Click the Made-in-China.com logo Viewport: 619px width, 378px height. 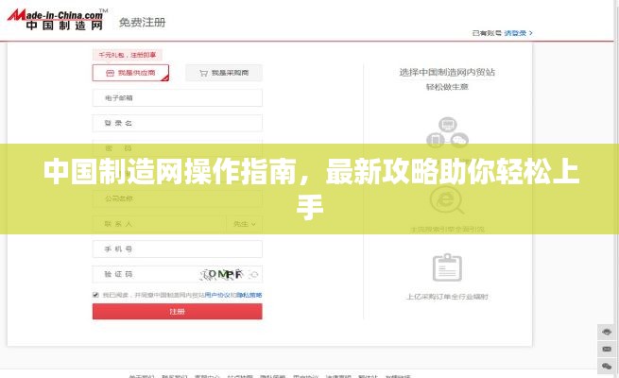[54, 22]
